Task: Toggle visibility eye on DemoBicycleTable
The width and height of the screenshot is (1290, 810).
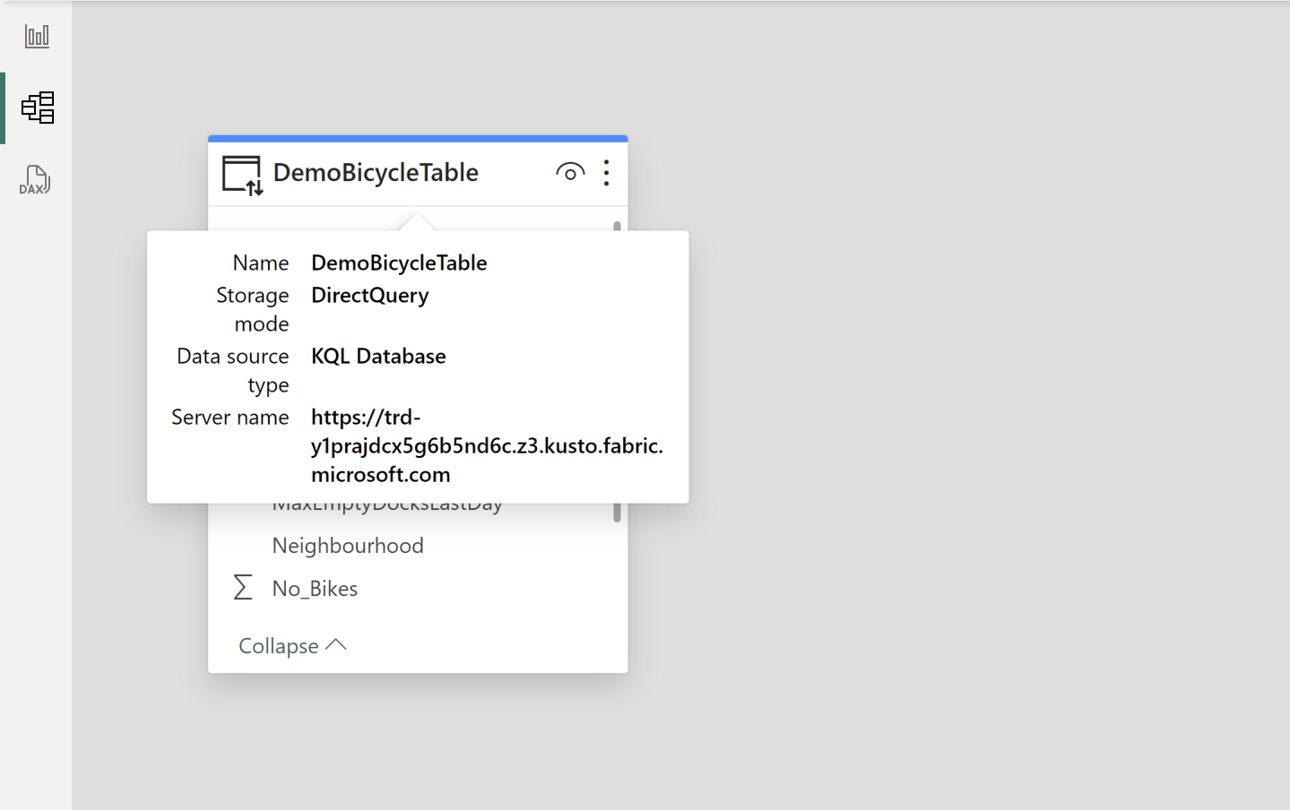Action: point(570,172)
